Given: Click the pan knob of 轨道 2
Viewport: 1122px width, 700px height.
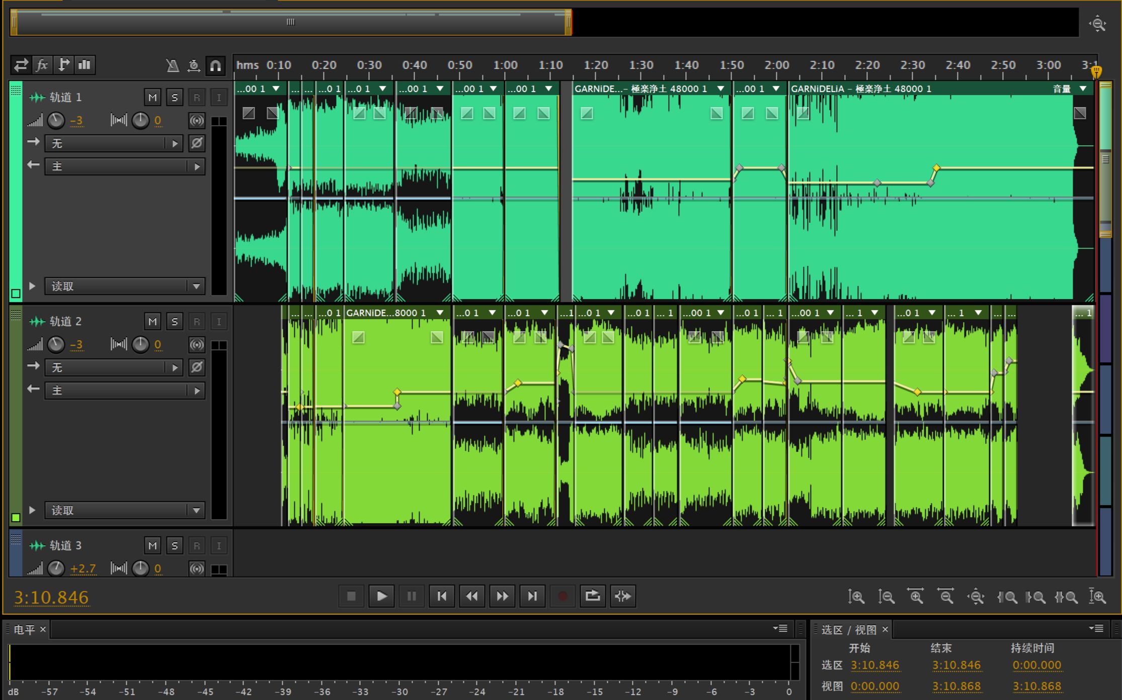Looking at the screenshot, I should coord(140,345).
